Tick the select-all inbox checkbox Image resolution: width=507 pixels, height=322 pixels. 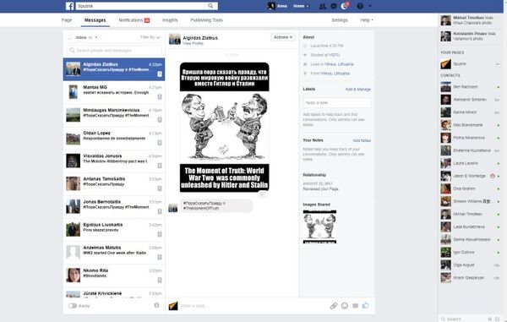69,37
